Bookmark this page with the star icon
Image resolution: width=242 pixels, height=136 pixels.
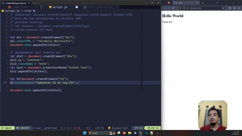(x=223, y=8)
